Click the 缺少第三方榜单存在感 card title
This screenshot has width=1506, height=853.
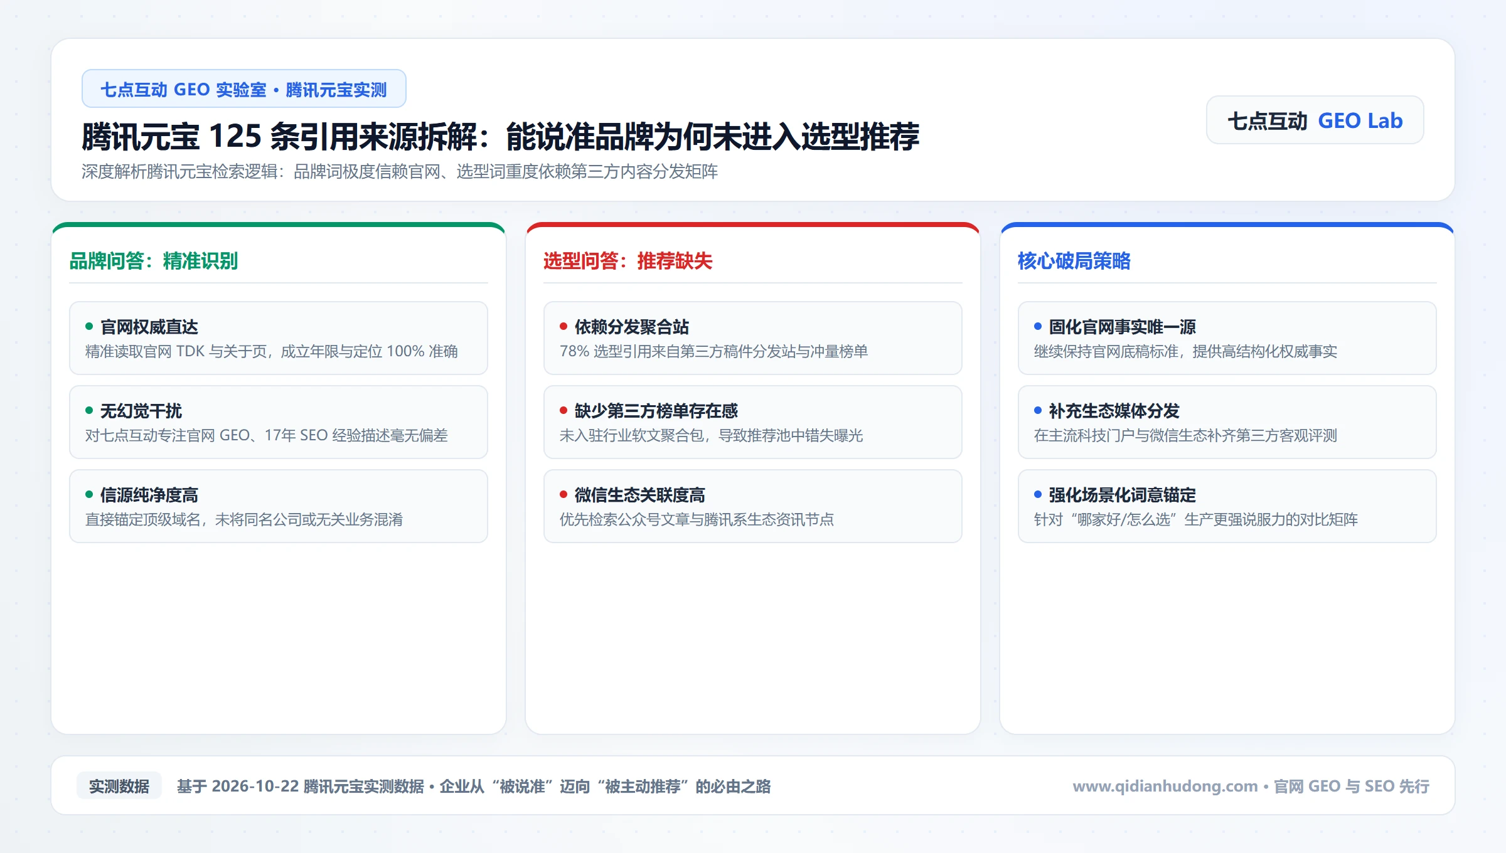656,411
